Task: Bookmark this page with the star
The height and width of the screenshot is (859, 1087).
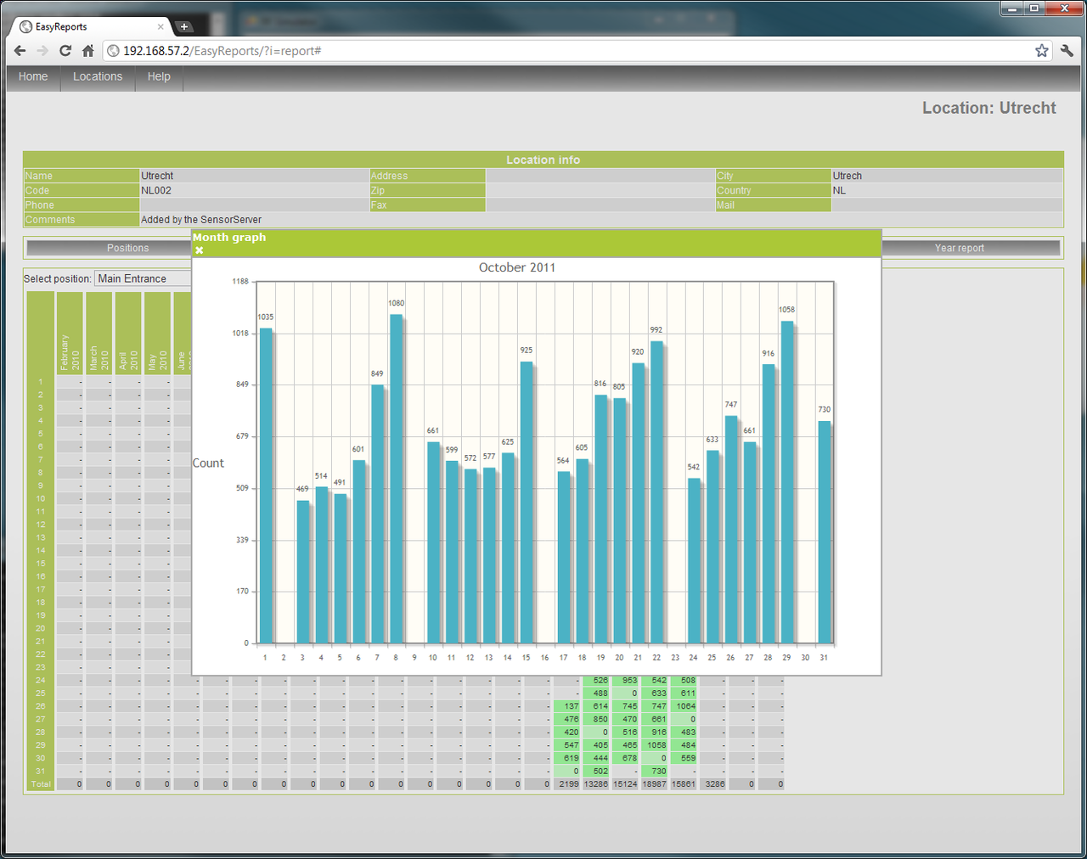Action: [x=1042, y=51]
